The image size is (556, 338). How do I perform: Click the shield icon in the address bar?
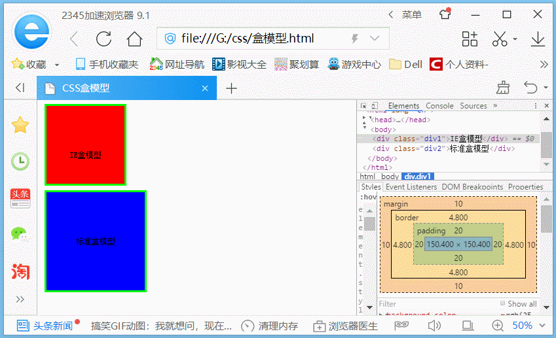coord(170,38)
